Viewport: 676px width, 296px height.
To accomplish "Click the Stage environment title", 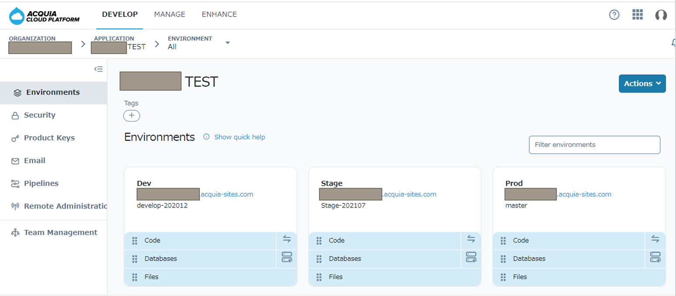I will click(332, 184).
